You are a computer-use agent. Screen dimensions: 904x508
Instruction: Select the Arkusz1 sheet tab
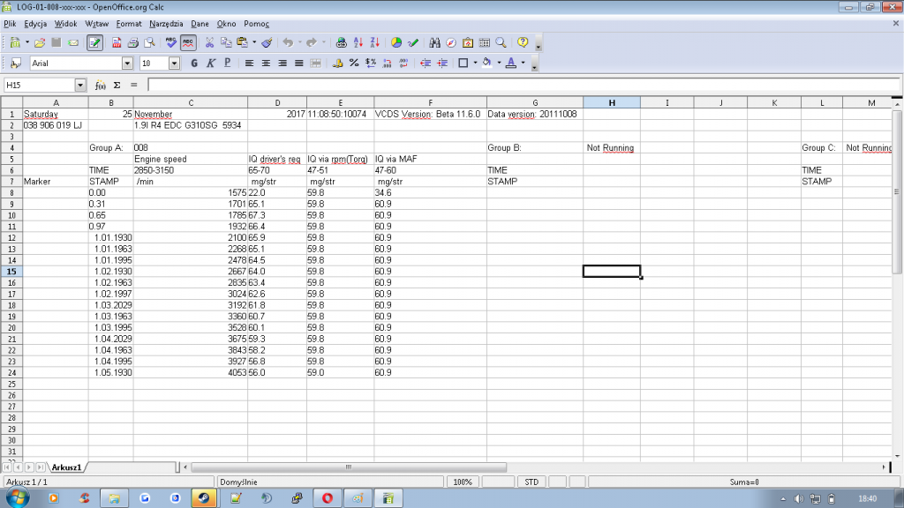point(66,467)
